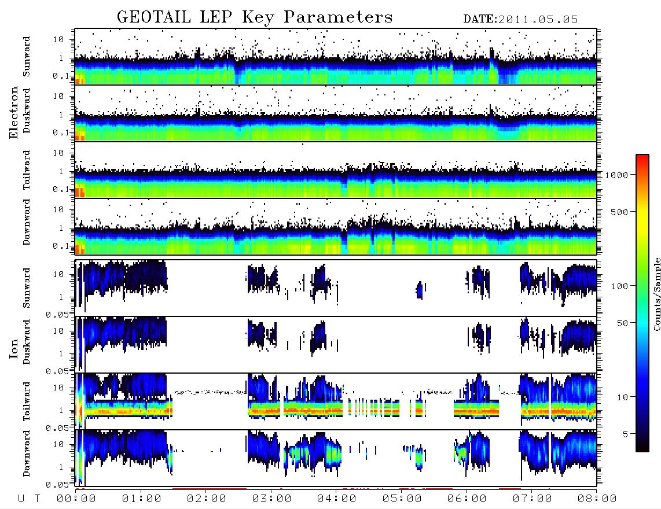Click the Electron "Dawnward" panel label
The height and width of the screenshot is (509, 661).
coord(27,222)
